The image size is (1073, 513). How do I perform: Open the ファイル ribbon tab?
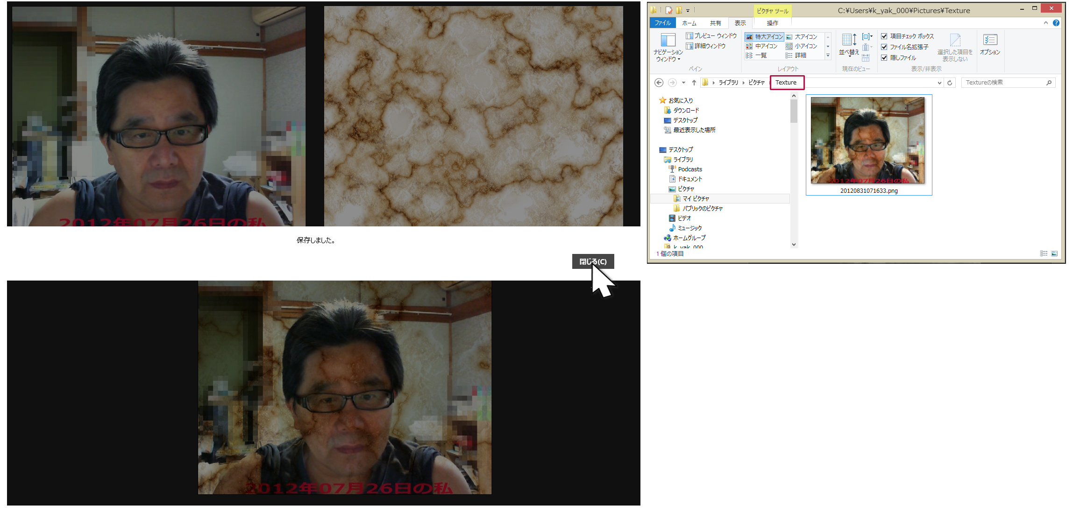(662, 23)
